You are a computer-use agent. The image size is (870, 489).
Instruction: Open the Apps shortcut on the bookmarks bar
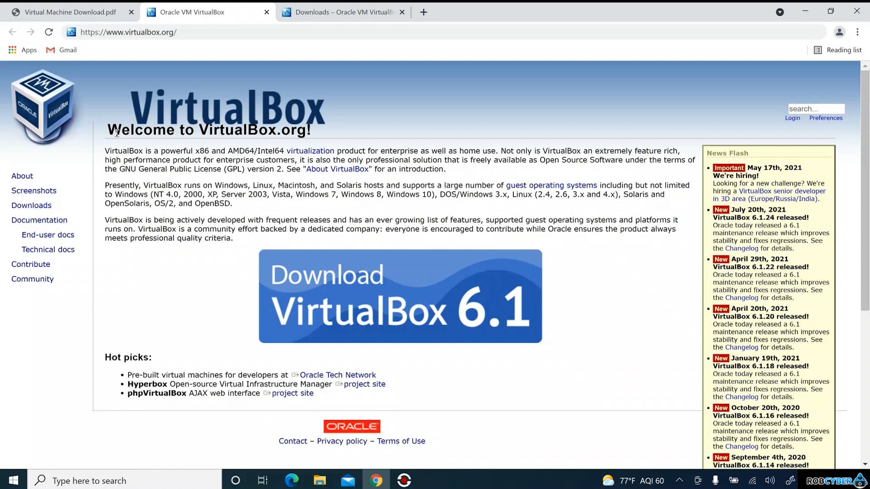tap(22, 50)
